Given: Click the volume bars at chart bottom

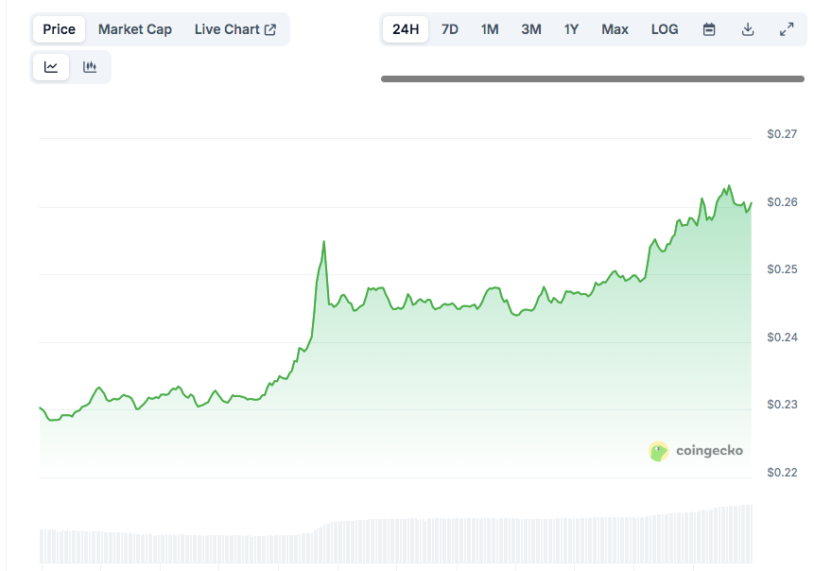Looking at the screenshot, I should coord(397,541).
